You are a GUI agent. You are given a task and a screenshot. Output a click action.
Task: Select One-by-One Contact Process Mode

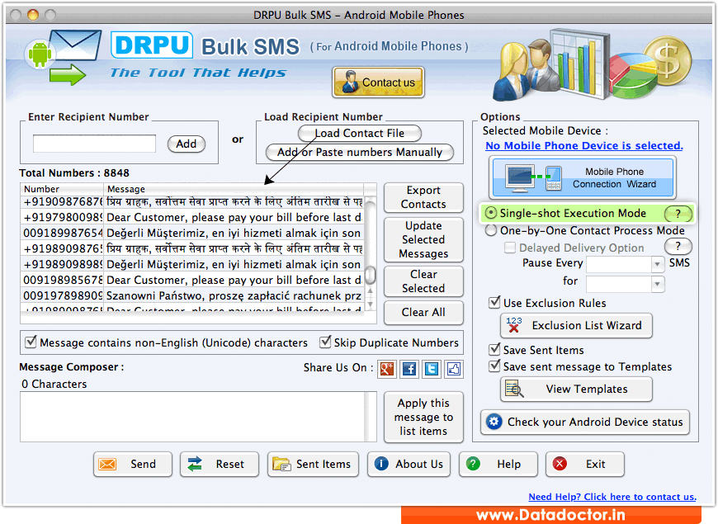491,231
